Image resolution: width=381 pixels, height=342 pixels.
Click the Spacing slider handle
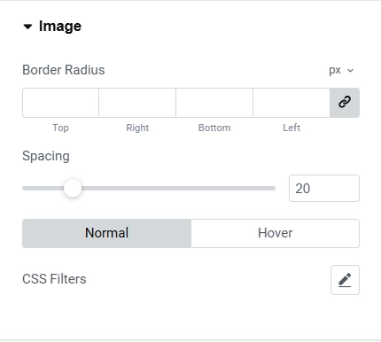click(73, 188)
